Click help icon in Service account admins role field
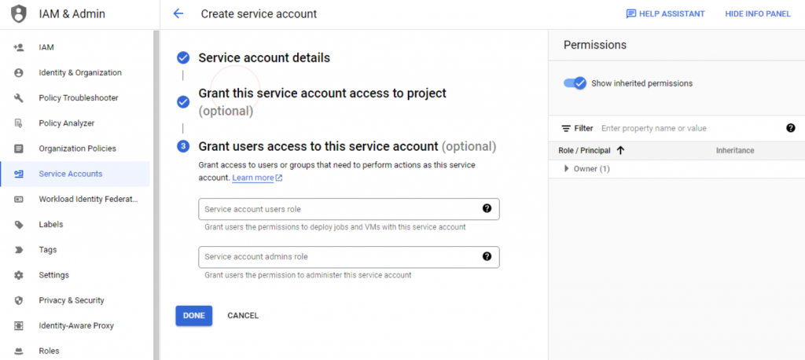Screen dimensions: 805x360 [487, 256]
